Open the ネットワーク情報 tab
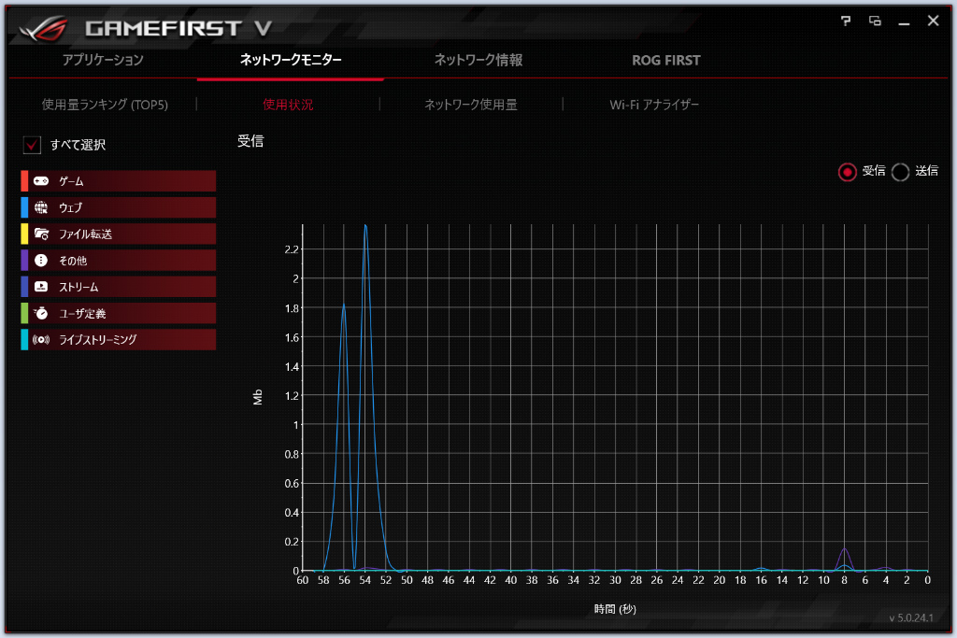 [x=478, y=61]
